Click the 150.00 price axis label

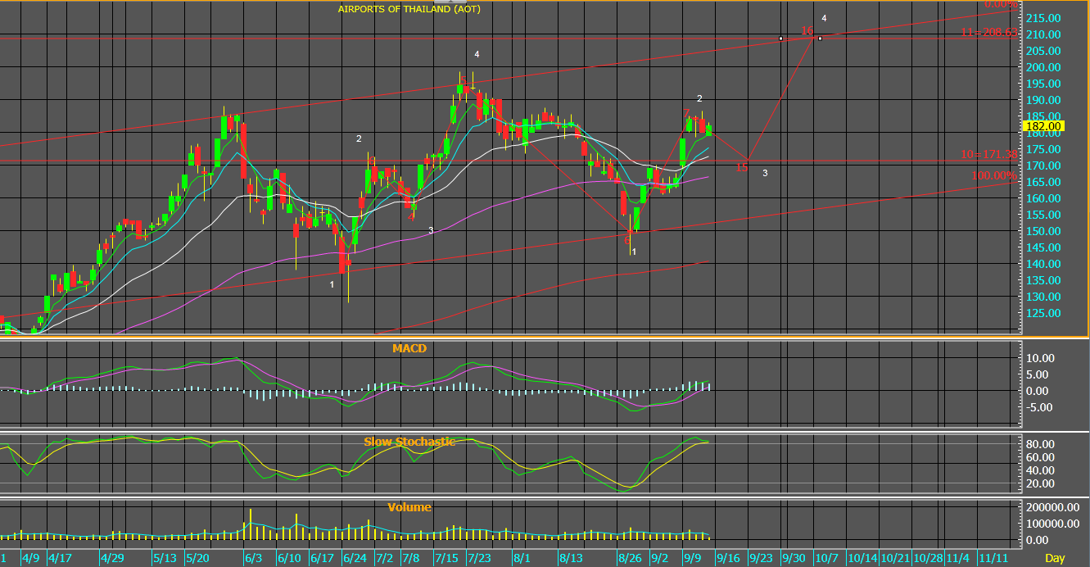(1043, 231)
